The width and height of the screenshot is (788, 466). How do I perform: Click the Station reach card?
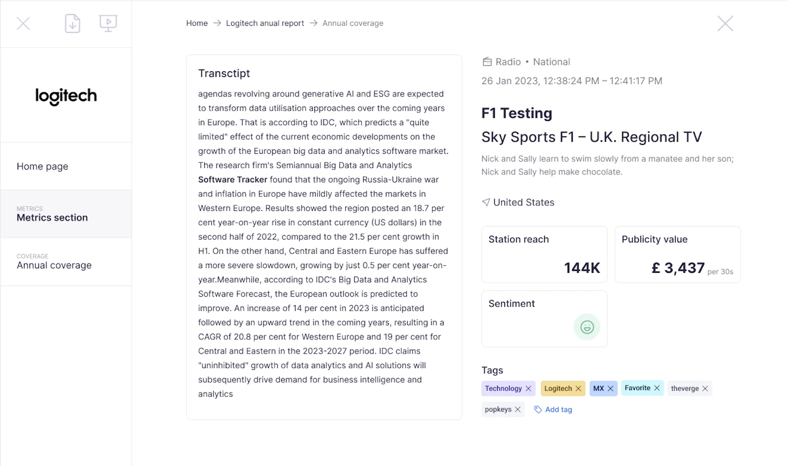click(x=544, y=255)
